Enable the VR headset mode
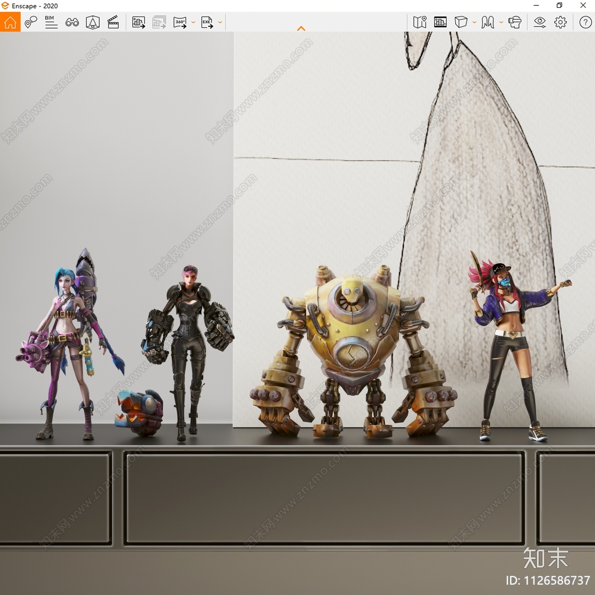Screen dimensions: 595x595 click(515, 22)
